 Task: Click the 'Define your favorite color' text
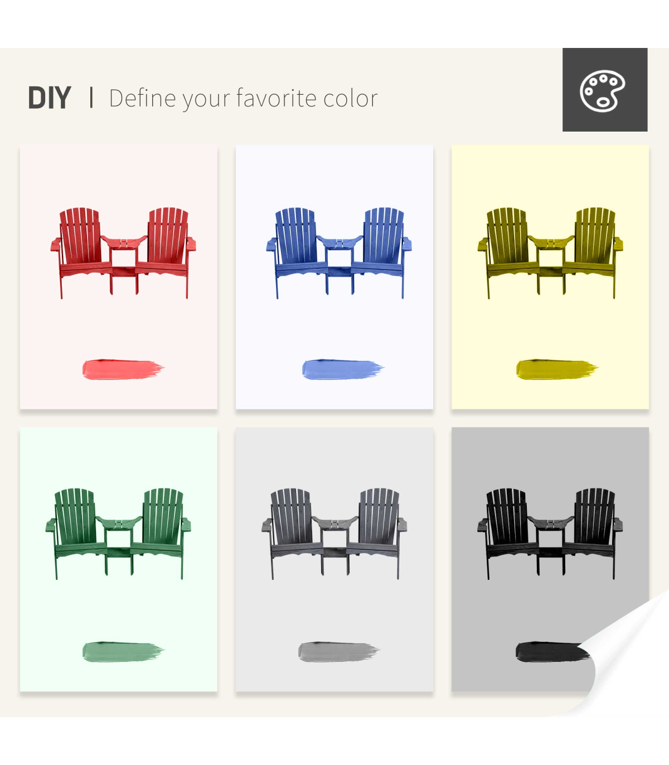click(x=244, y=99)
